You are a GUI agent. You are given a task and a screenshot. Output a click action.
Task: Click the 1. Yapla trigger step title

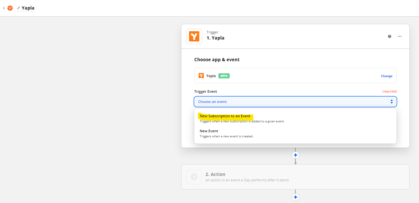click(x=215, y=38)
